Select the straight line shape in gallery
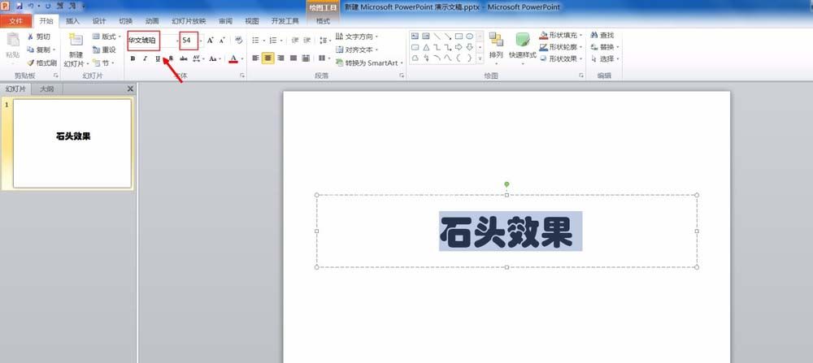 pos(437,37)
